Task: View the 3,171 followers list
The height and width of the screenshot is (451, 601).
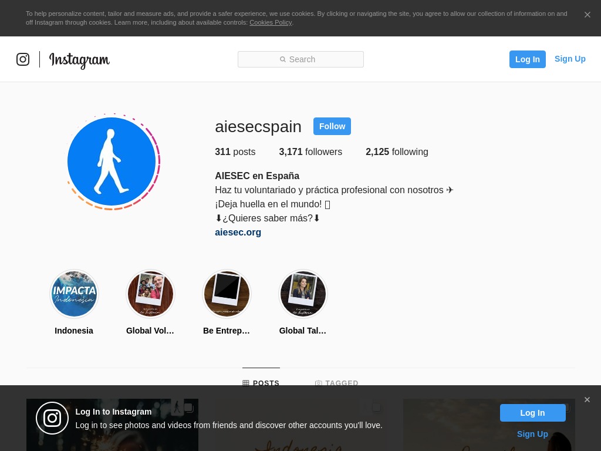Action: 310,152
